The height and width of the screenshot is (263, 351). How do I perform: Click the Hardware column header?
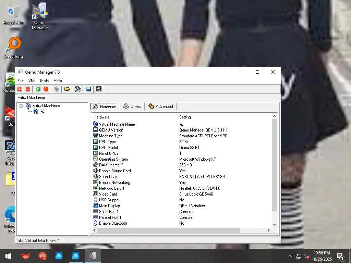click(x=134, y=117)
